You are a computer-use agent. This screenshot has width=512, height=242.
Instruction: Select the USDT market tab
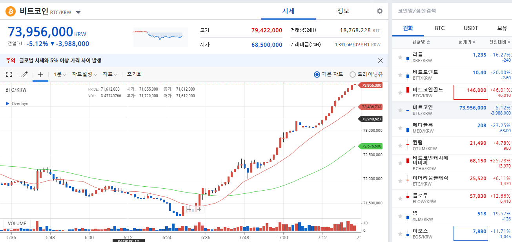(471, 28)
